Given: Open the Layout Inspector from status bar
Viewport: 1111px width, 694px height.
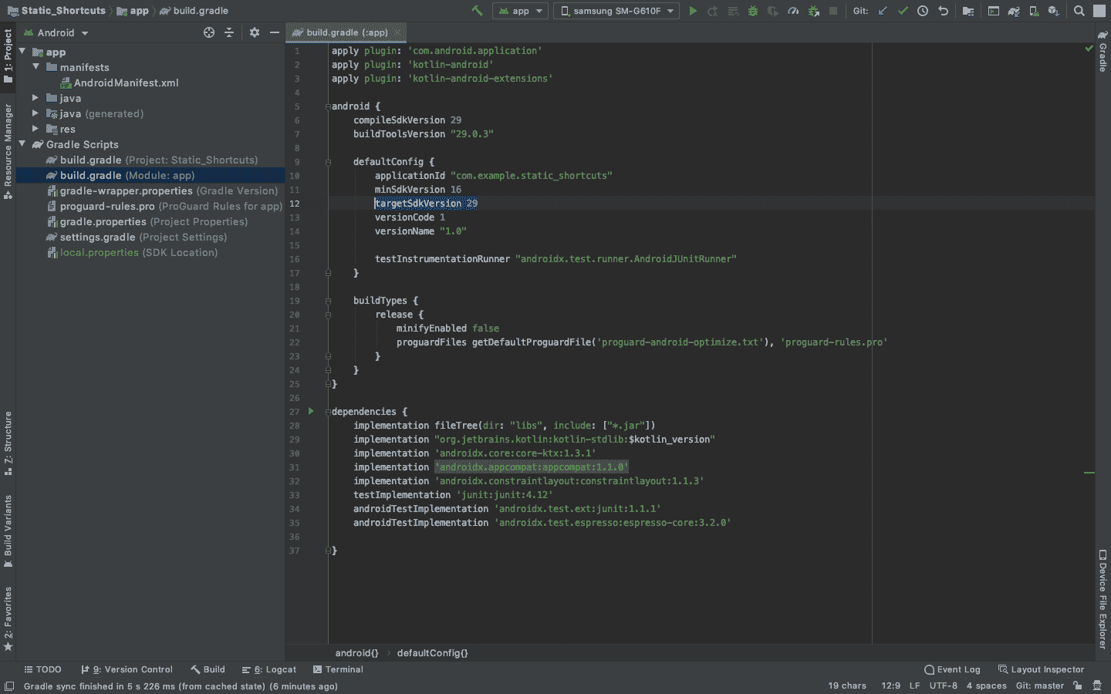Looking at the screenshot, I should coord(1041,669).
